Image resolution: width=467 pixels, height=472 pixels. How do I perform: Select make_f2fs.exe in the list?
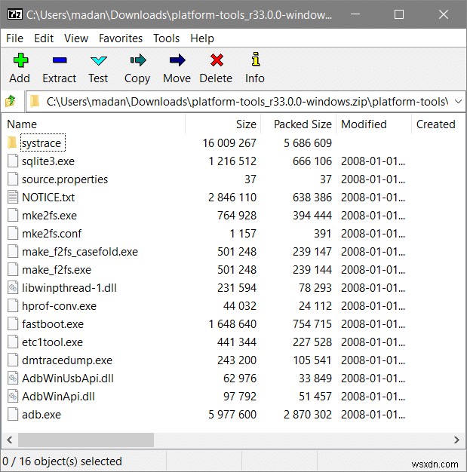click(x=57, y=269)
